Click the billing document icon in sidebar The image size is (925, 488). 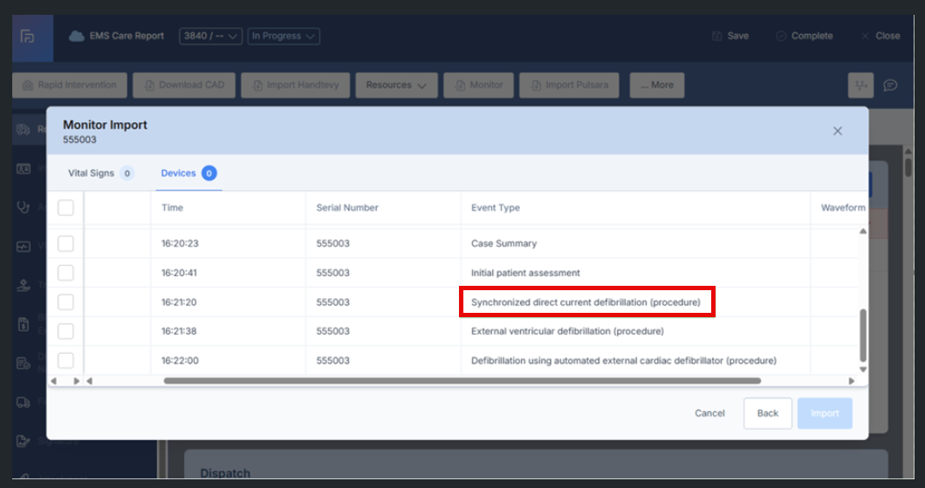24,324
